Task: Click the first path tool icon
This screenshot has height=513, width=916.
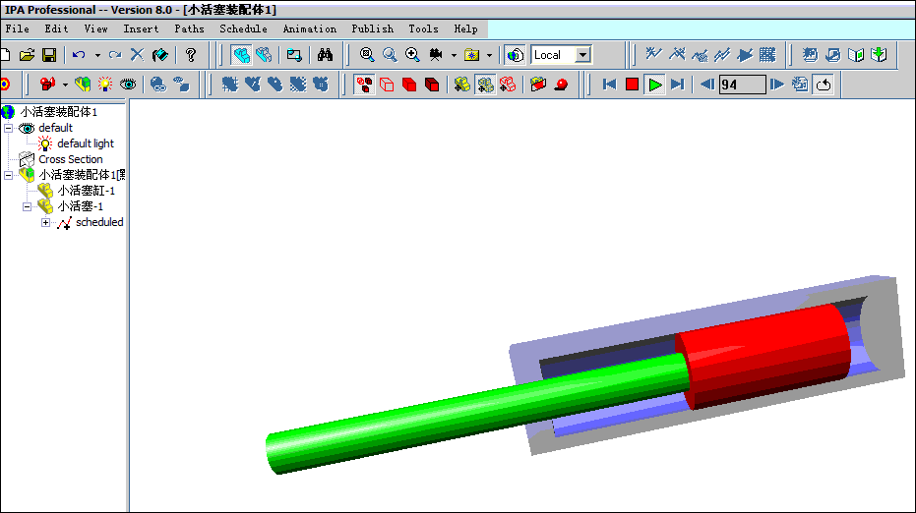Action: click(x=653, y=55)
